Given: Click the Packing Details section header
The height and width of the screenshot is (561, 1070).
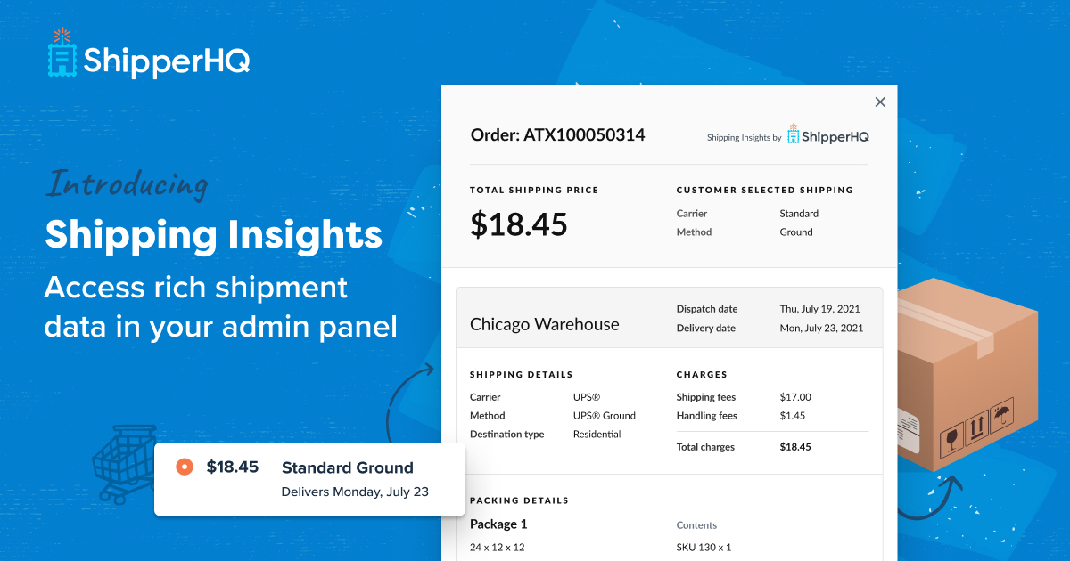Looking at the screenshot, I should [x=519, y=500].
